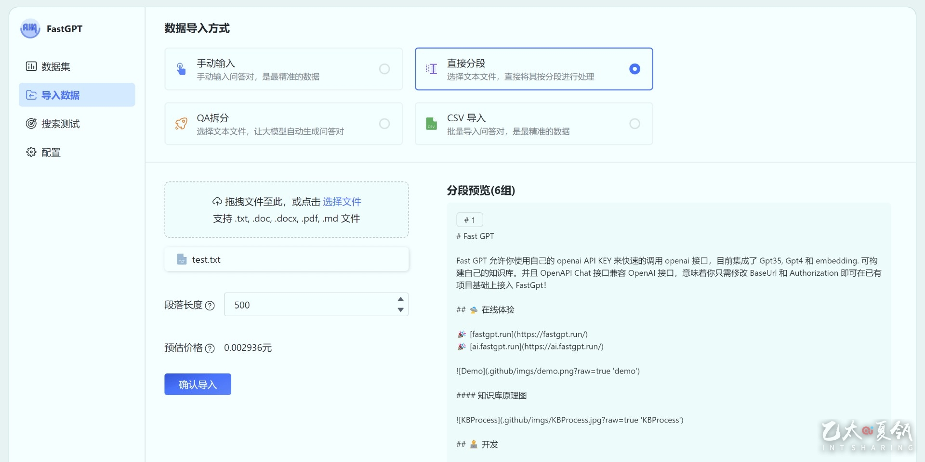Image resolution: width=925 pixels, height=462 pixels.
Task: Select the CSV 导入 radio button
Action: tap(634, 124)
